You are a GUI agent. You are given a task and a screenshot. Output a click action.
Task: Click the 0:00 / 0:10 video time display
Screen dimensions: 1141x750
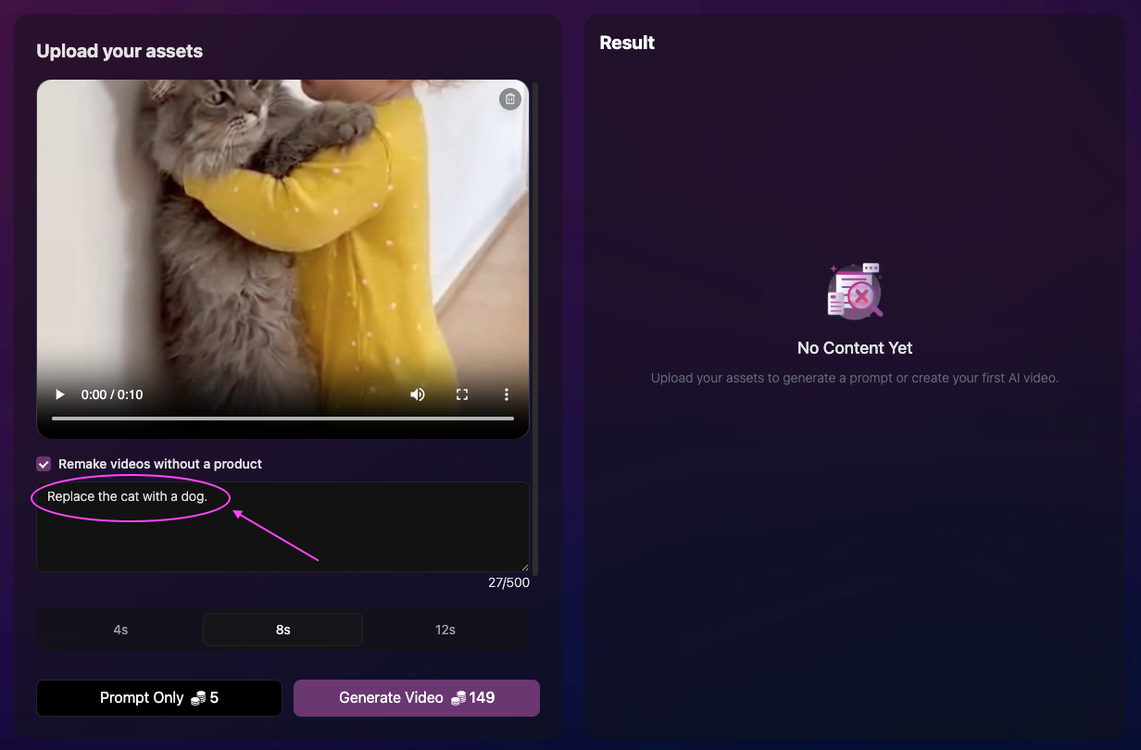(112, 394)
